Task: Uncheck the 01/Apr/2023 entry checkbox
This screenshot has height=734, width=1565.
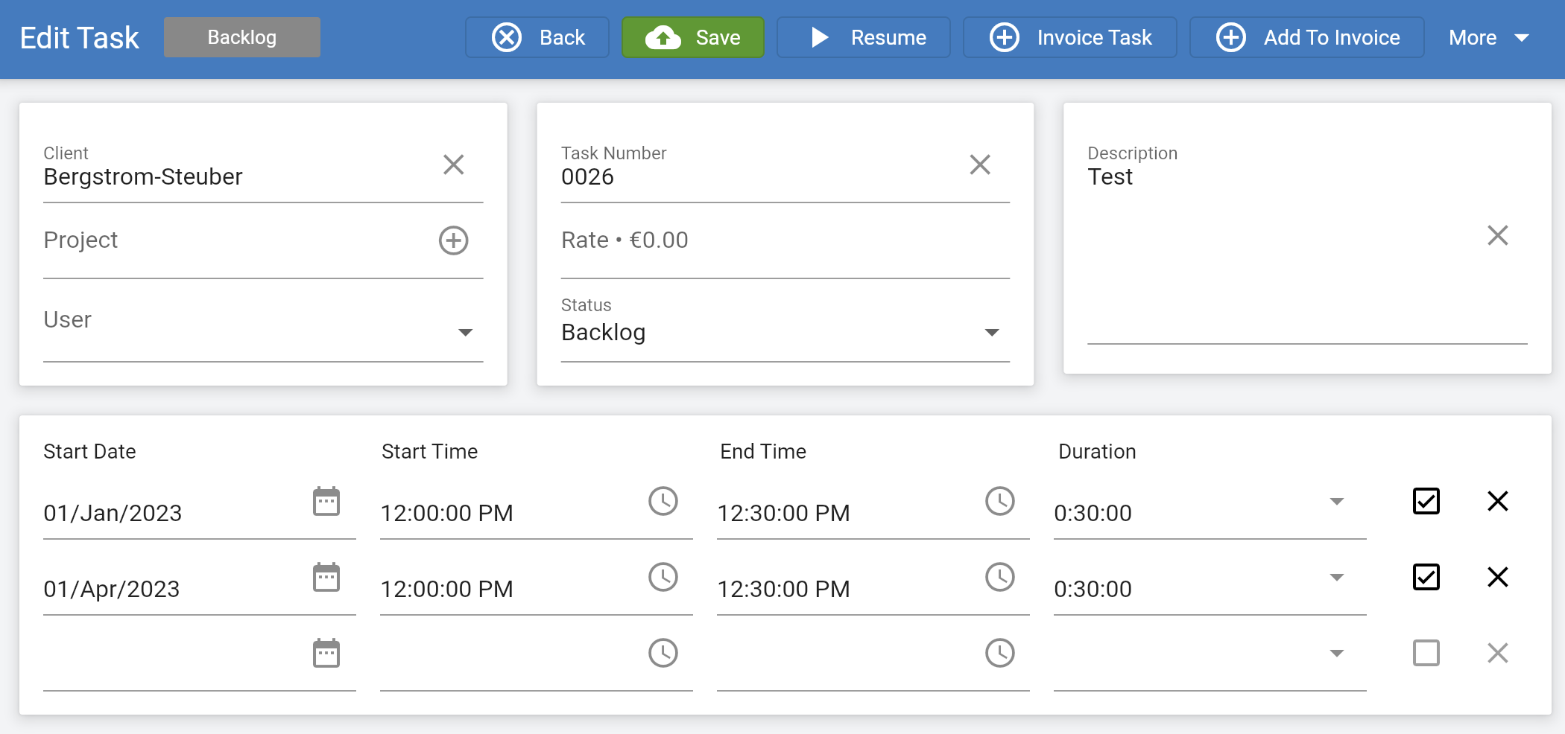Action: pyautogui.click(x=1426, y=577)
